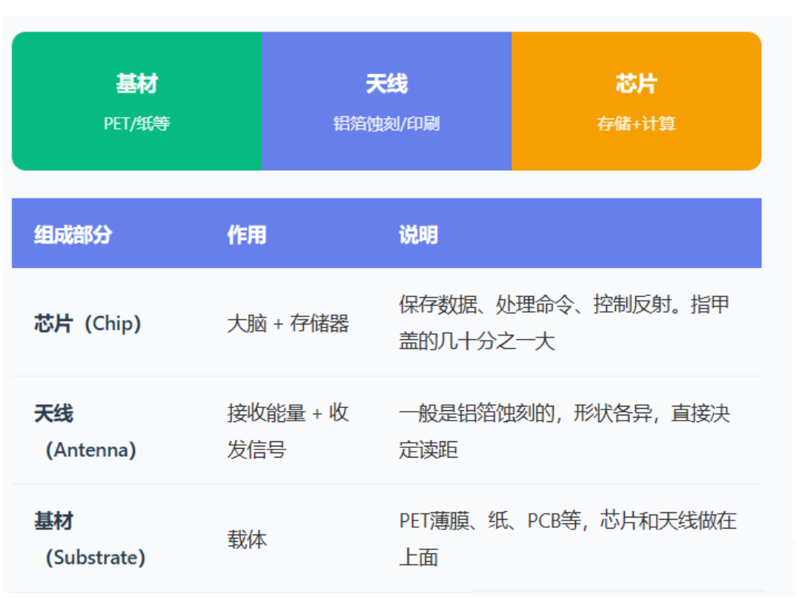Click the 'PET薄膜、纸、PCB等' description cell
Image resolution: width=805 pixels, height=599 pixels.
[x=568, y=539]
